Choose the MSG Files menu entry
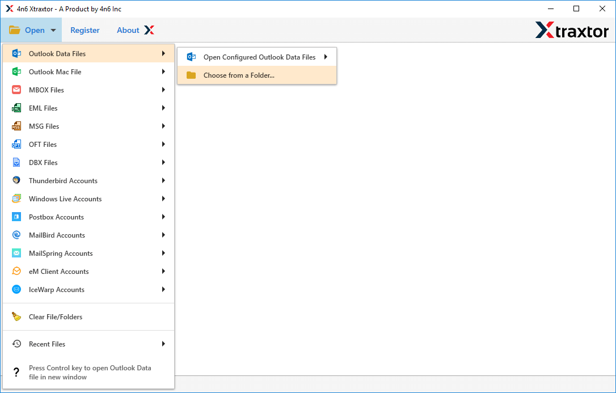 [88, 126]
